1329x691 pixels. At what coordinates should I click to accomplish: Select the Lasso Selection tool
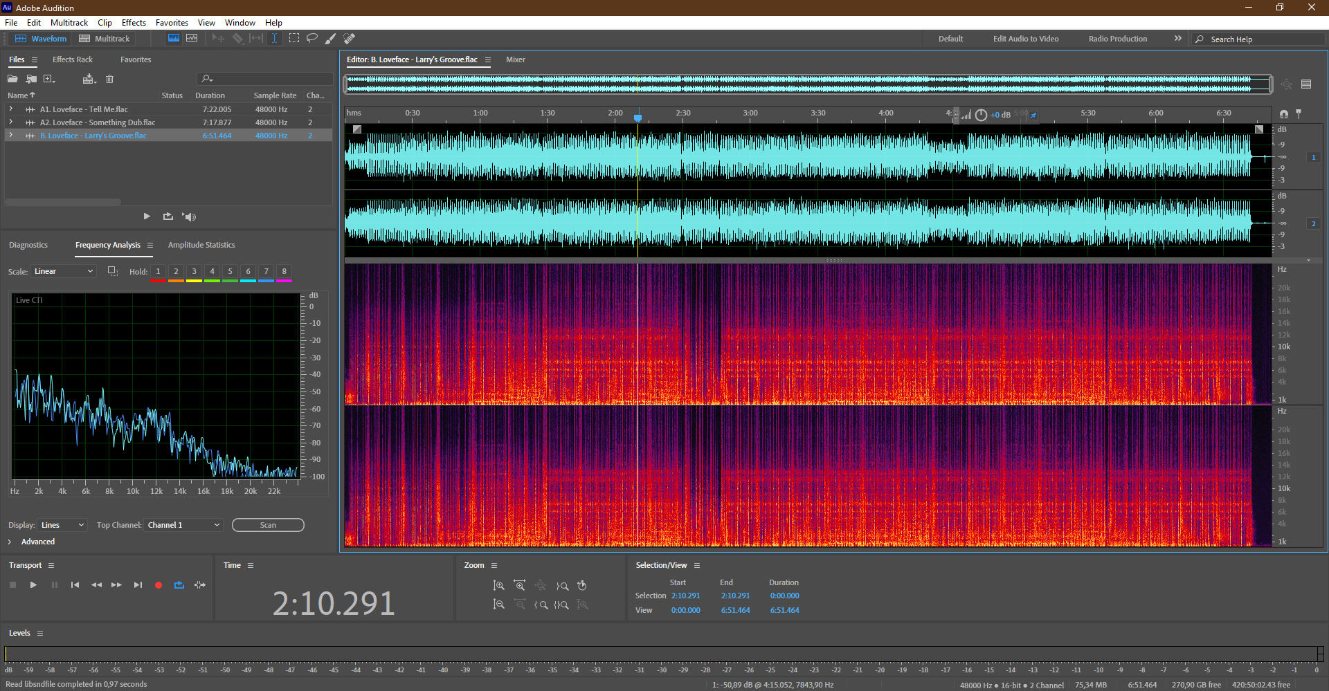pos(312,38)
